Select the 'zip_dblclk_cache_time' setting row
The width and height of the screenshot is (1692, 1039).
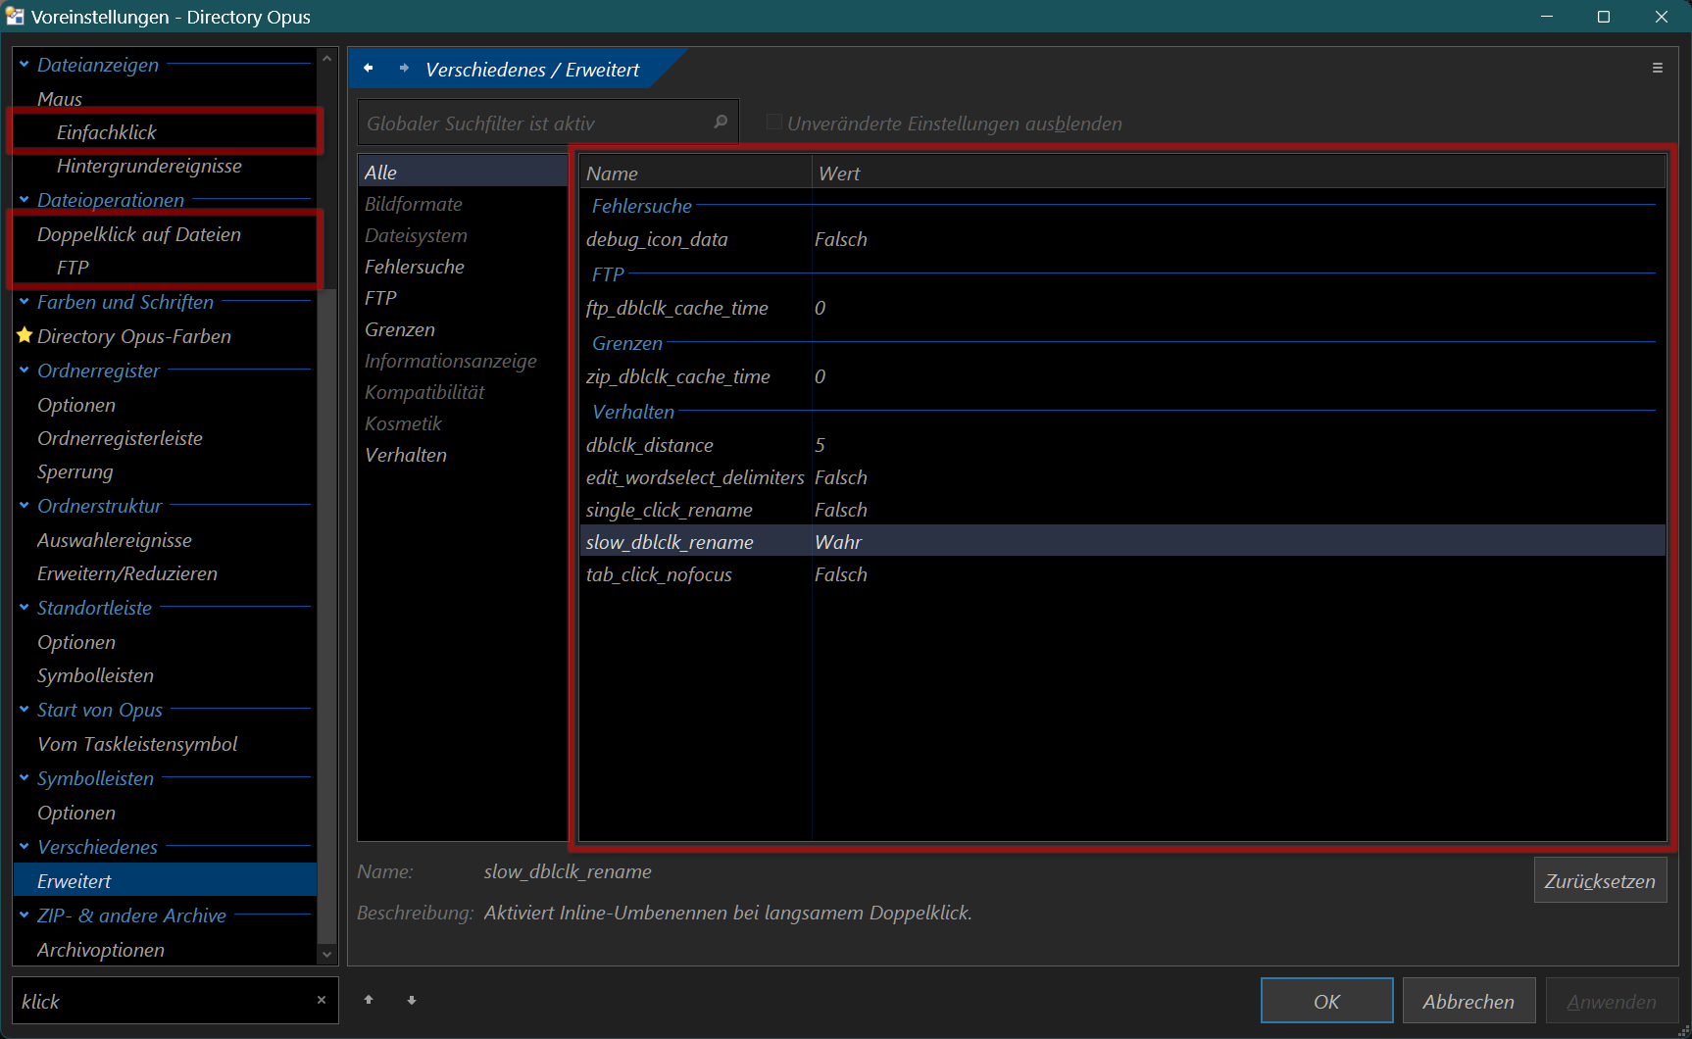[1122, 376]
